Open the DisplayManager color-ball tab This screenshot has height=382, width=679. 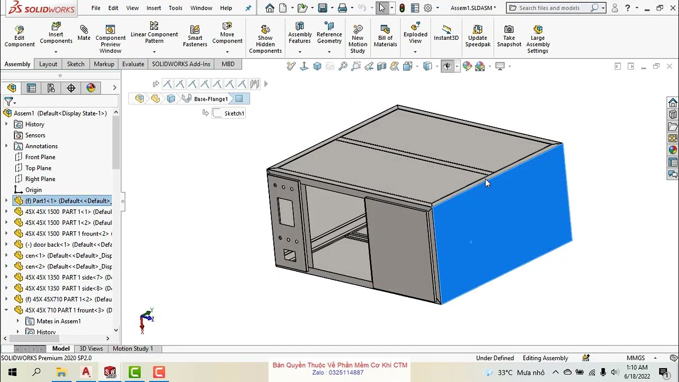click(x=91, y=88)
